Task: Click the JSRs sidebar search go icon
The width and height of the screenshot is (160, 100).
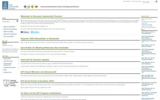Action: (17, 21)
